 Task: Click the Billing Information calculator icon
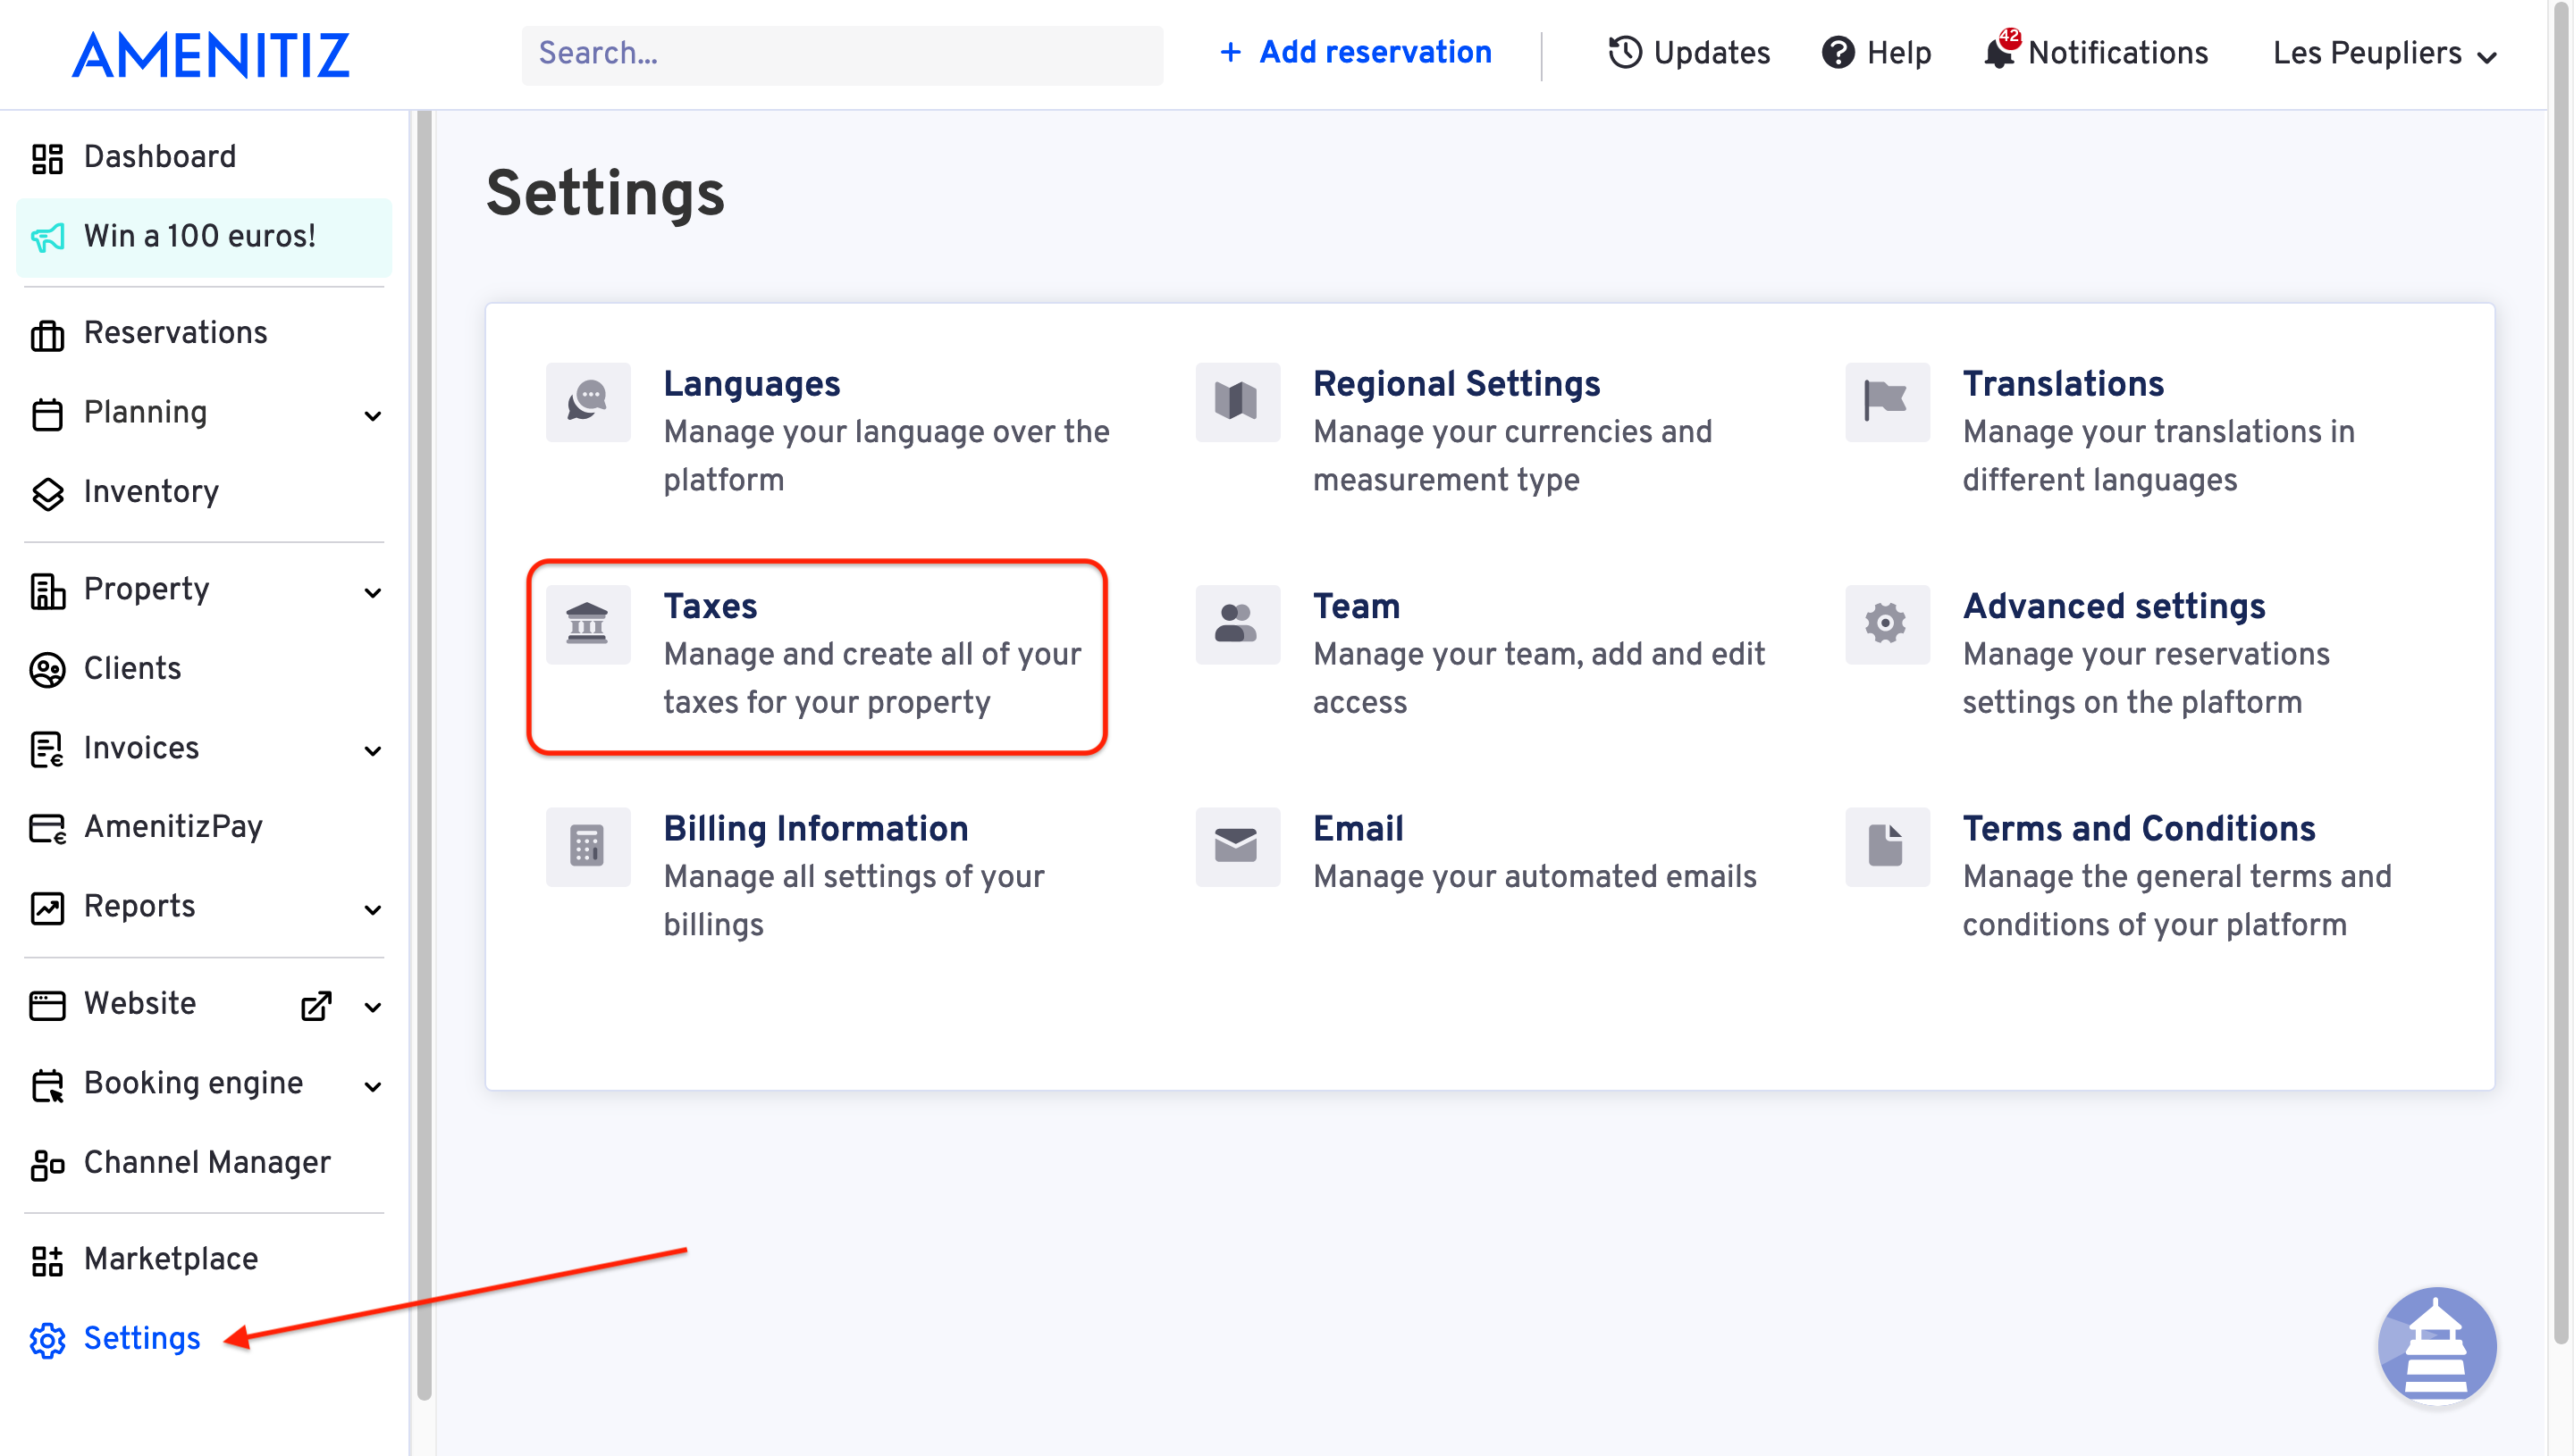587,846
